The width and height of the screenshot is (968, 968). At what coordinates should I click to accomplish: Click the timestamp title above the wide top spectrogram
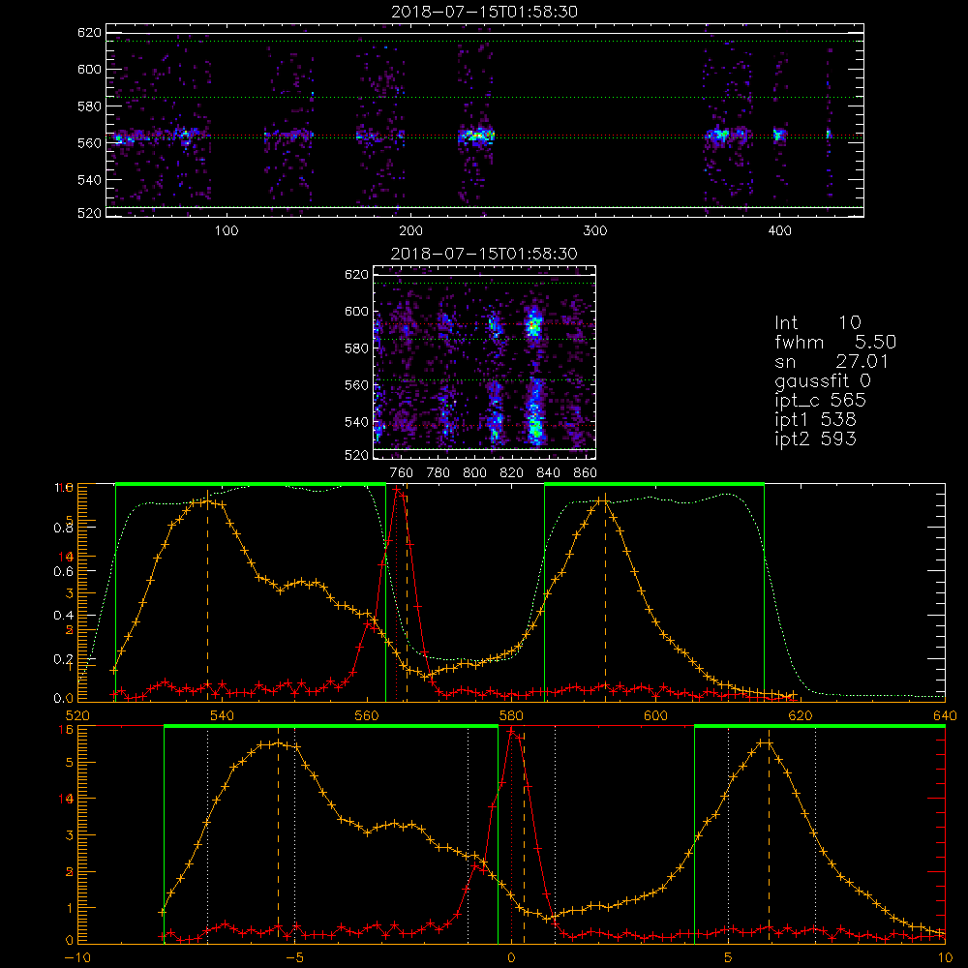485,12
